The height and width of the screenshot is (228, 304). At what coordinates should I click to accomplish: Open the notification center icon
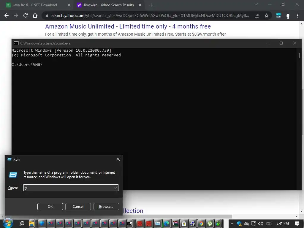click(x=297, y=224)
